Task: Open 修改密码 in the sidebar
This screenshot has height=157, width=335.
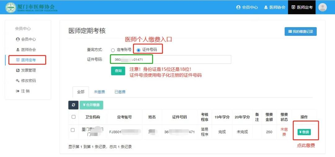Action: [x=26, y=81]
